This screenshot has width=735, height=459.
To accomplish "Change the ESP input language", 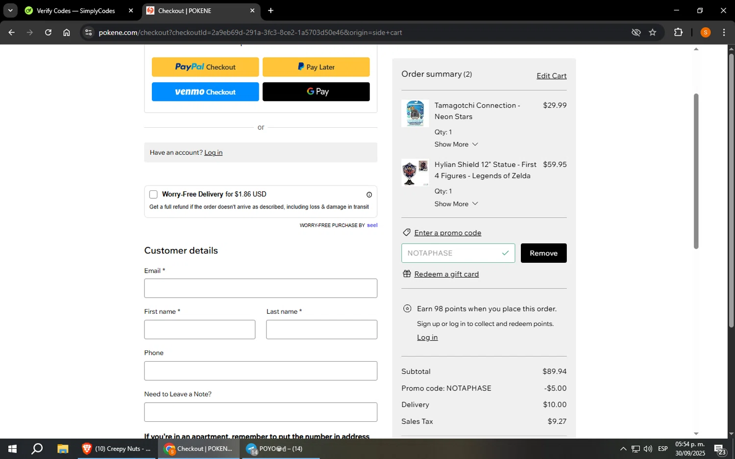I will [663, 449].
